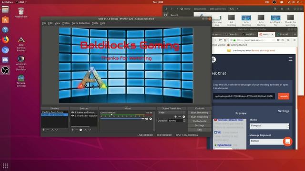This screenshot has height=171, width=305.
Task: Click the orange Launch button in Restream
Action: [x=284, y=96]
